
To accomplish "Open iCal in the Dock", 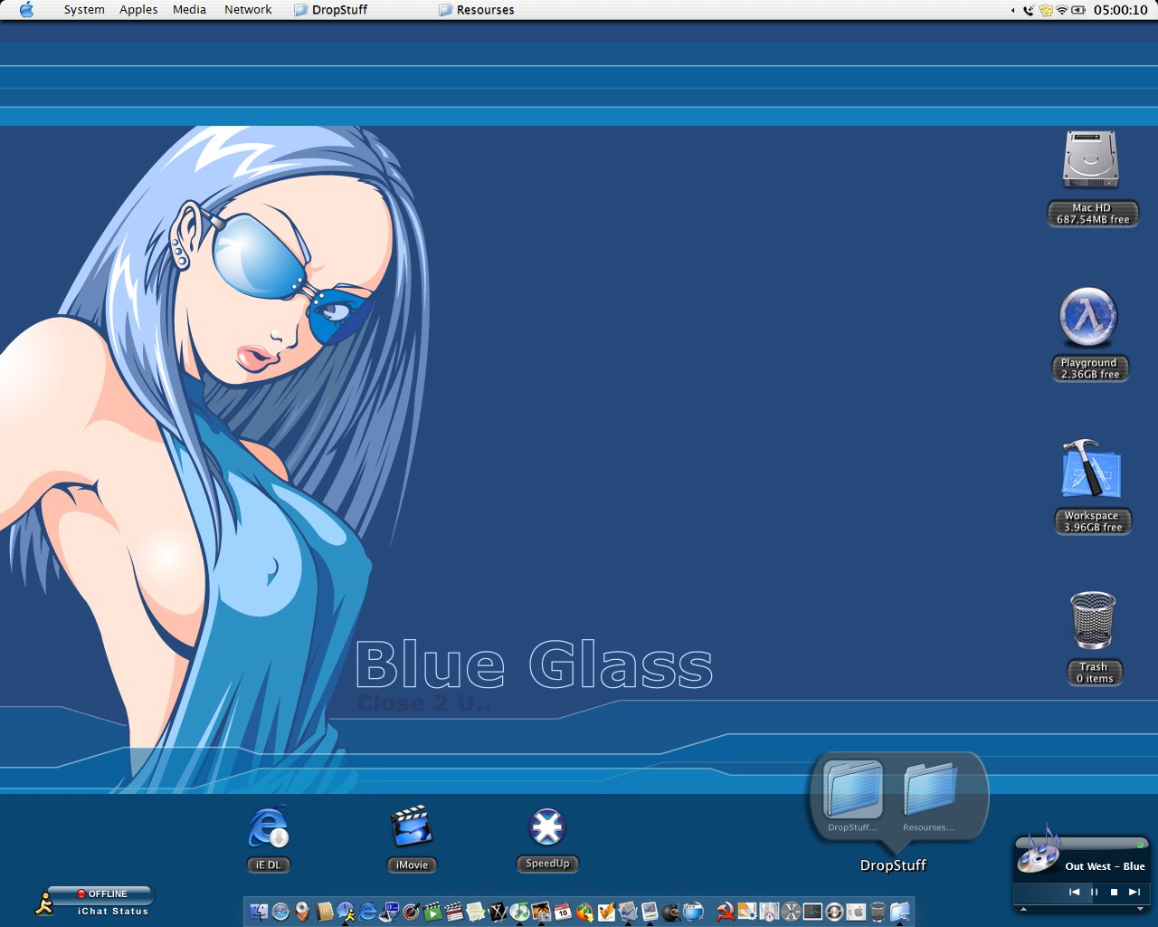I will (x=563, y=912).
